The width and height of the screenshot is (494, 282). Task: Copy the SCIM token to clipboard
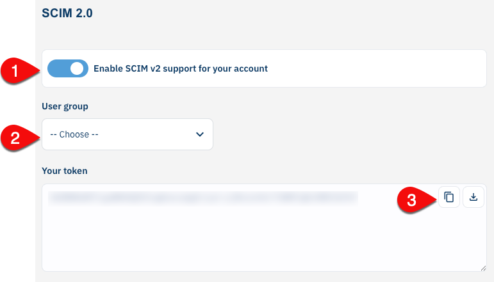tap(449, 198)
